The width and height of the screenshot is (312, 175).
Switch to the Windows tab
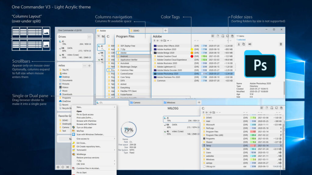pyautogui.click(x=179, y=103)
